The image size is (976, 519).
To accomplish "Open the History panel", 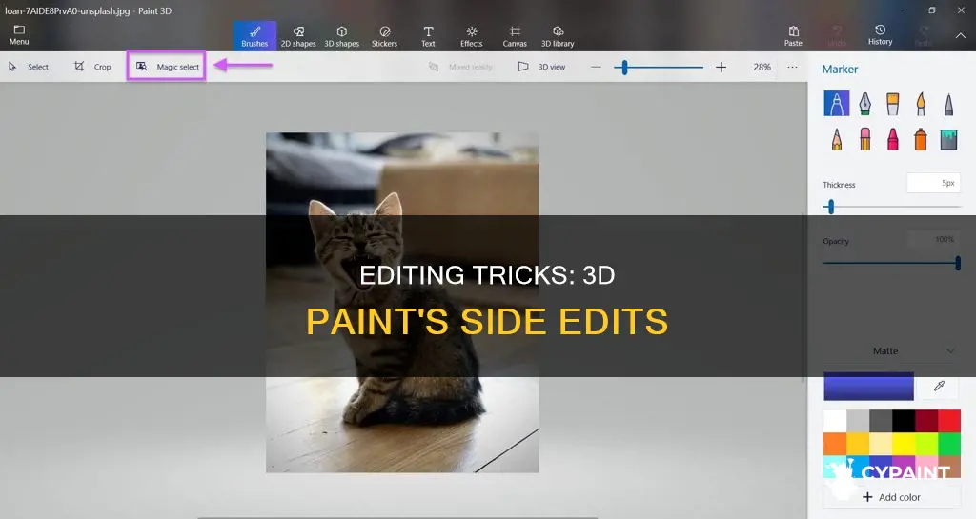I will 880,35.
